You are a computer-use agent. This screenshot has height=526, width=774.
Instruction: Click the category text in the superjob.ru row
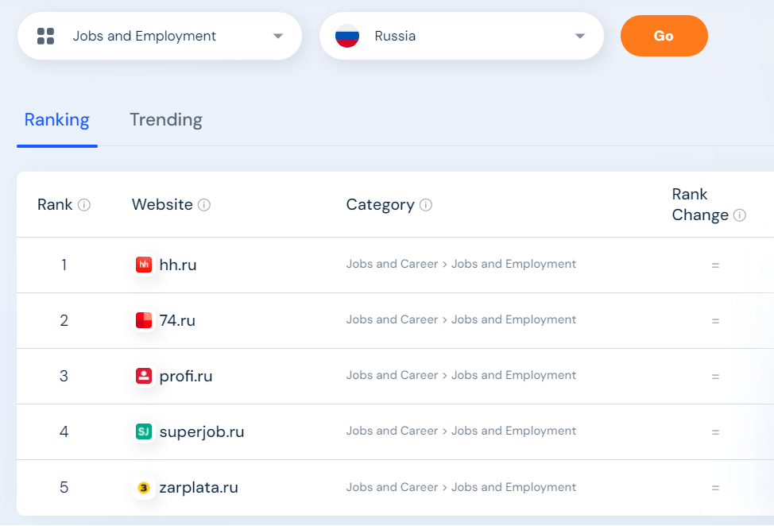(x=461, y=431)
